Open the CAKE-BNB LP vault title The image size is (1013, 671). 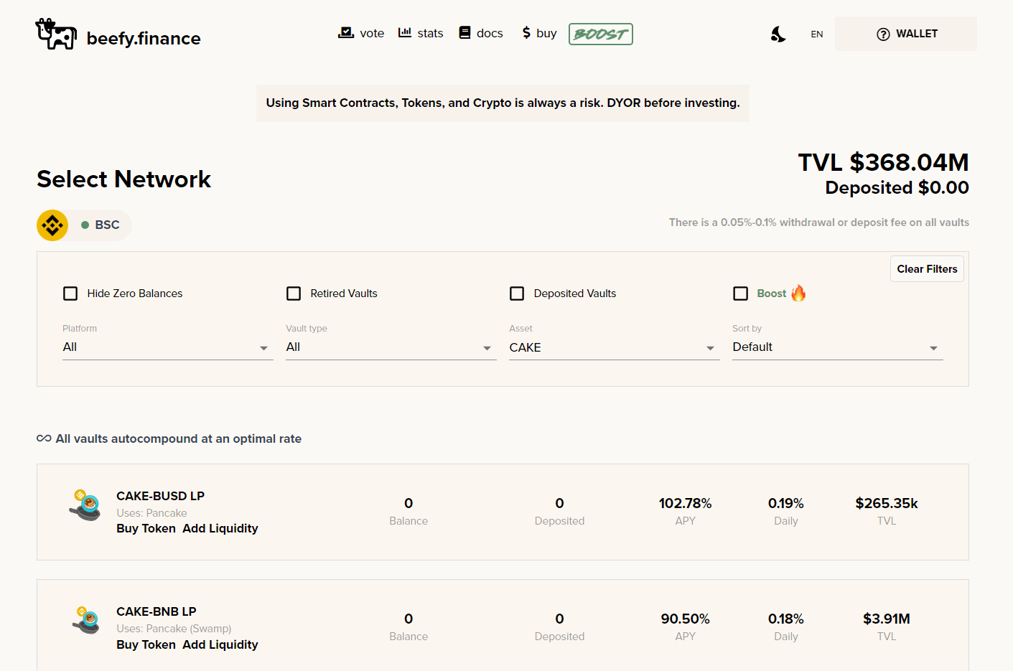click(x=157, y=611)
